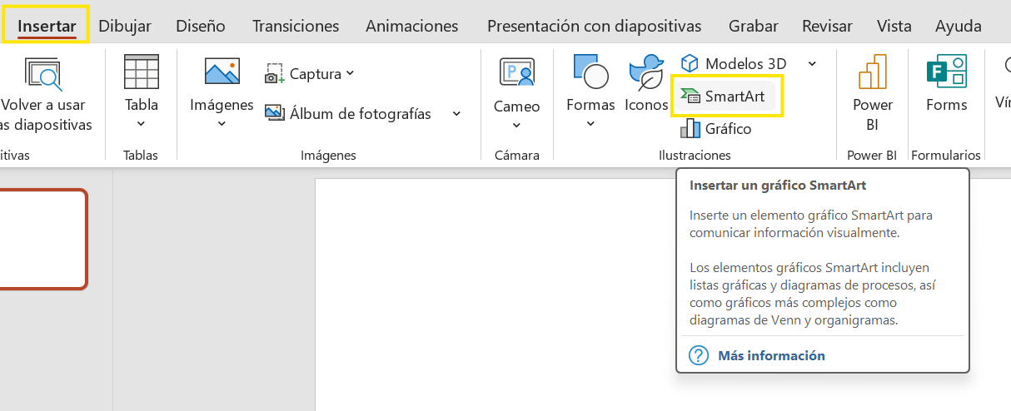The height and width of the screenshot is (411, 1011).
Task: Open the Cameo dropdown menu
Action: pos(516,125)
